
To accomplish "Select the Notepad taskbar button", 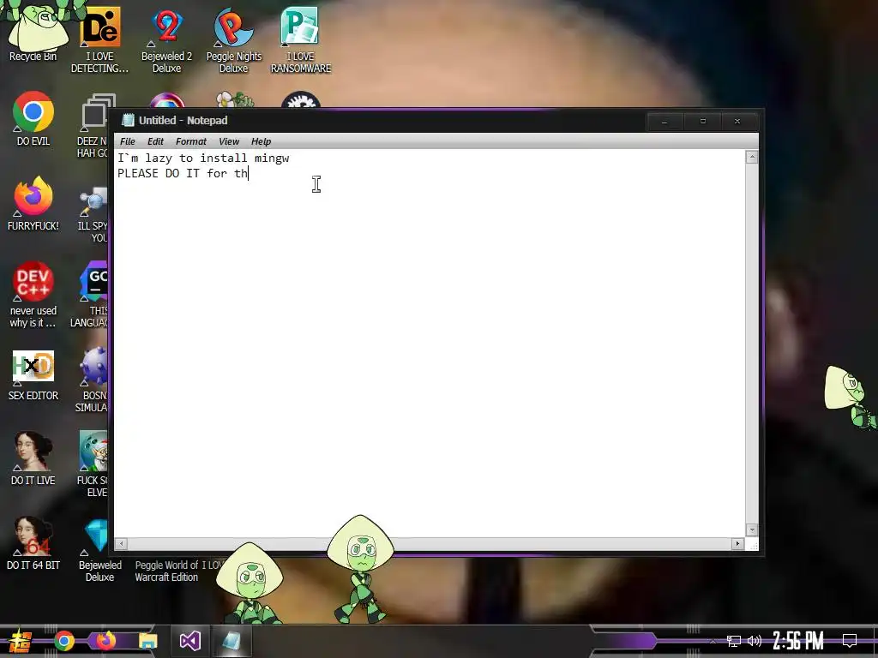I will click(x=232, y=641).
